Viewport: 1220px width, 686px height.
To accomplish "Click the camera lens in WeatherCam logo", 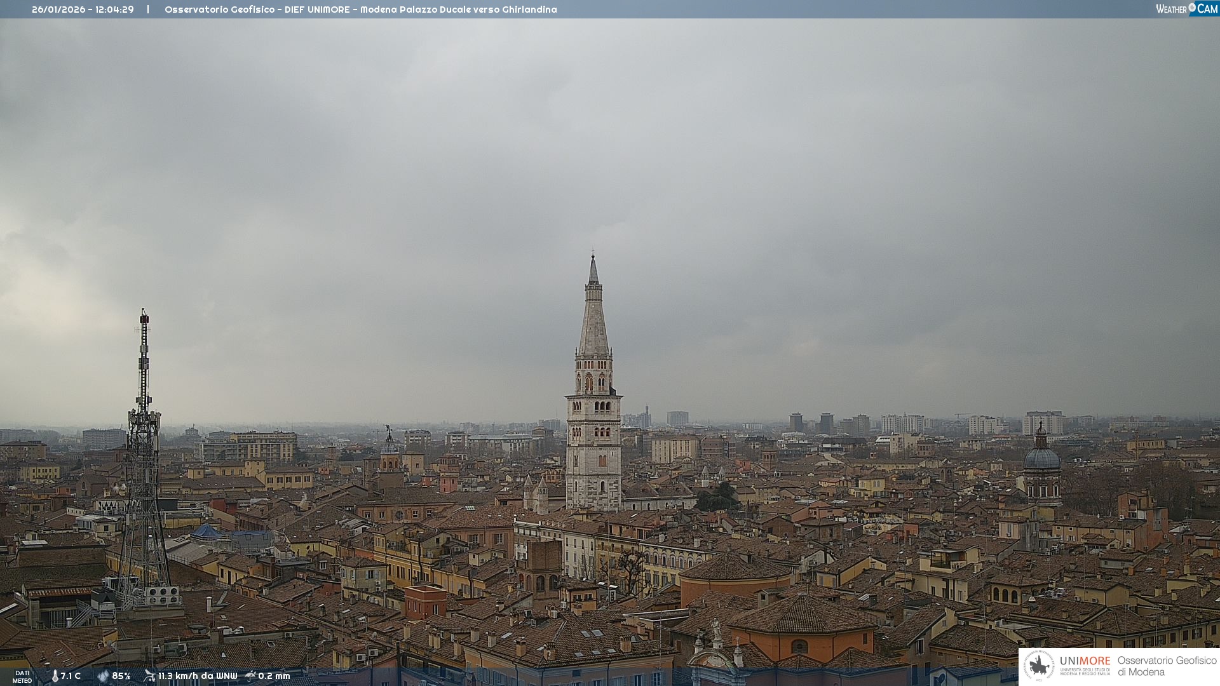I will click(1192, 7).
